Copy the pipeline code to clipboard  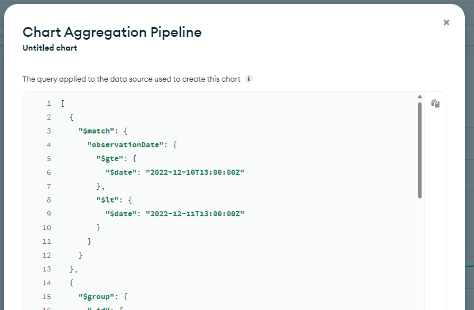[435, 104]
